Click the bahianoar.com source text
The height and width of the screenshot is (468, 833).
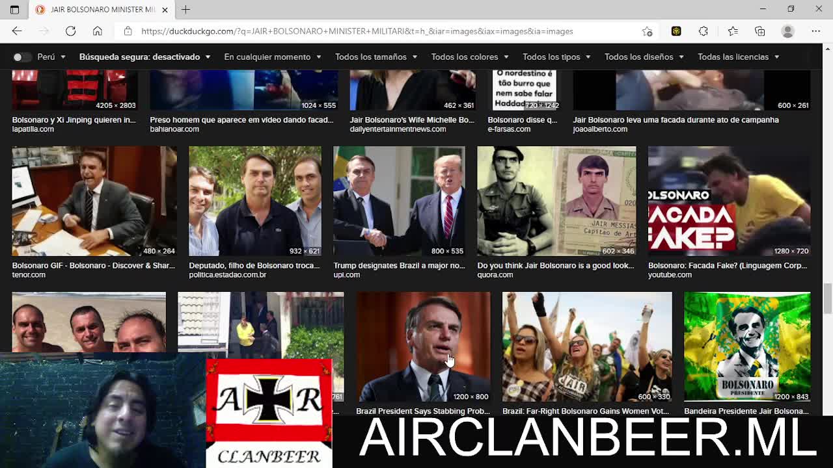[x=174, y=129]
